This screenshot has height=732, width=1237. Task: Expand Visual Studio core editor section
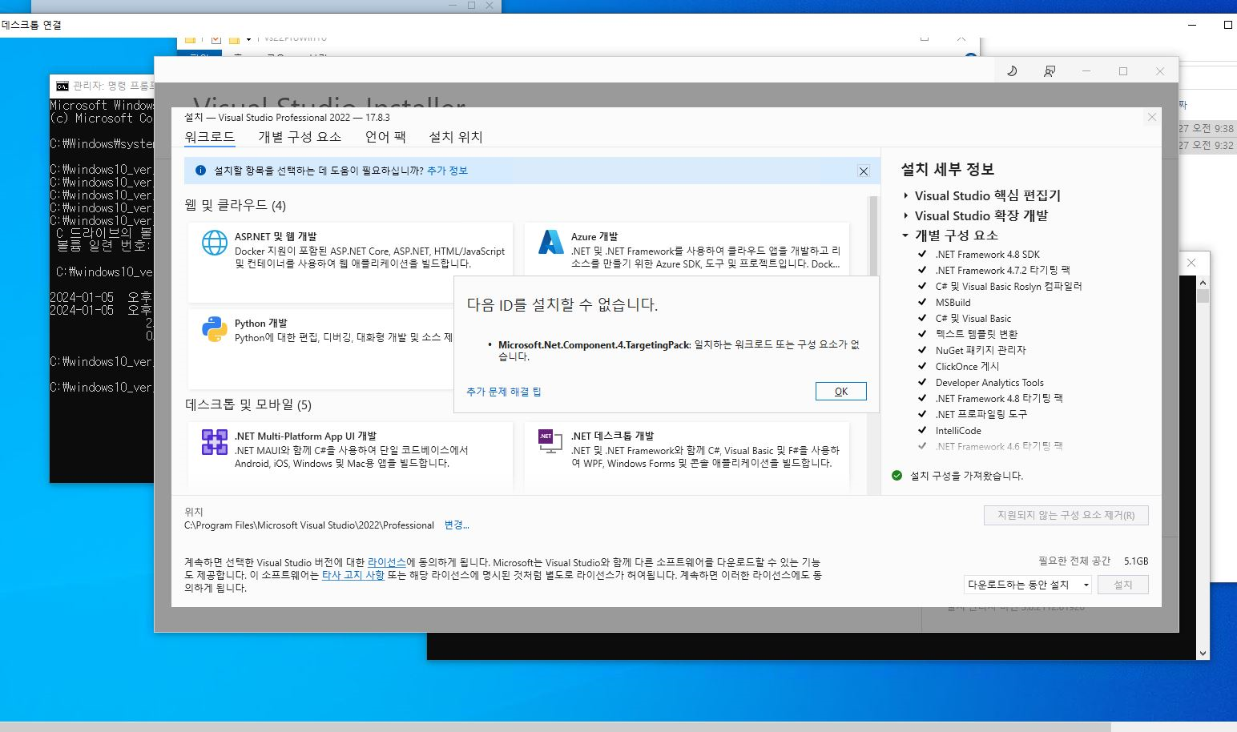click(x=906, y=195)
